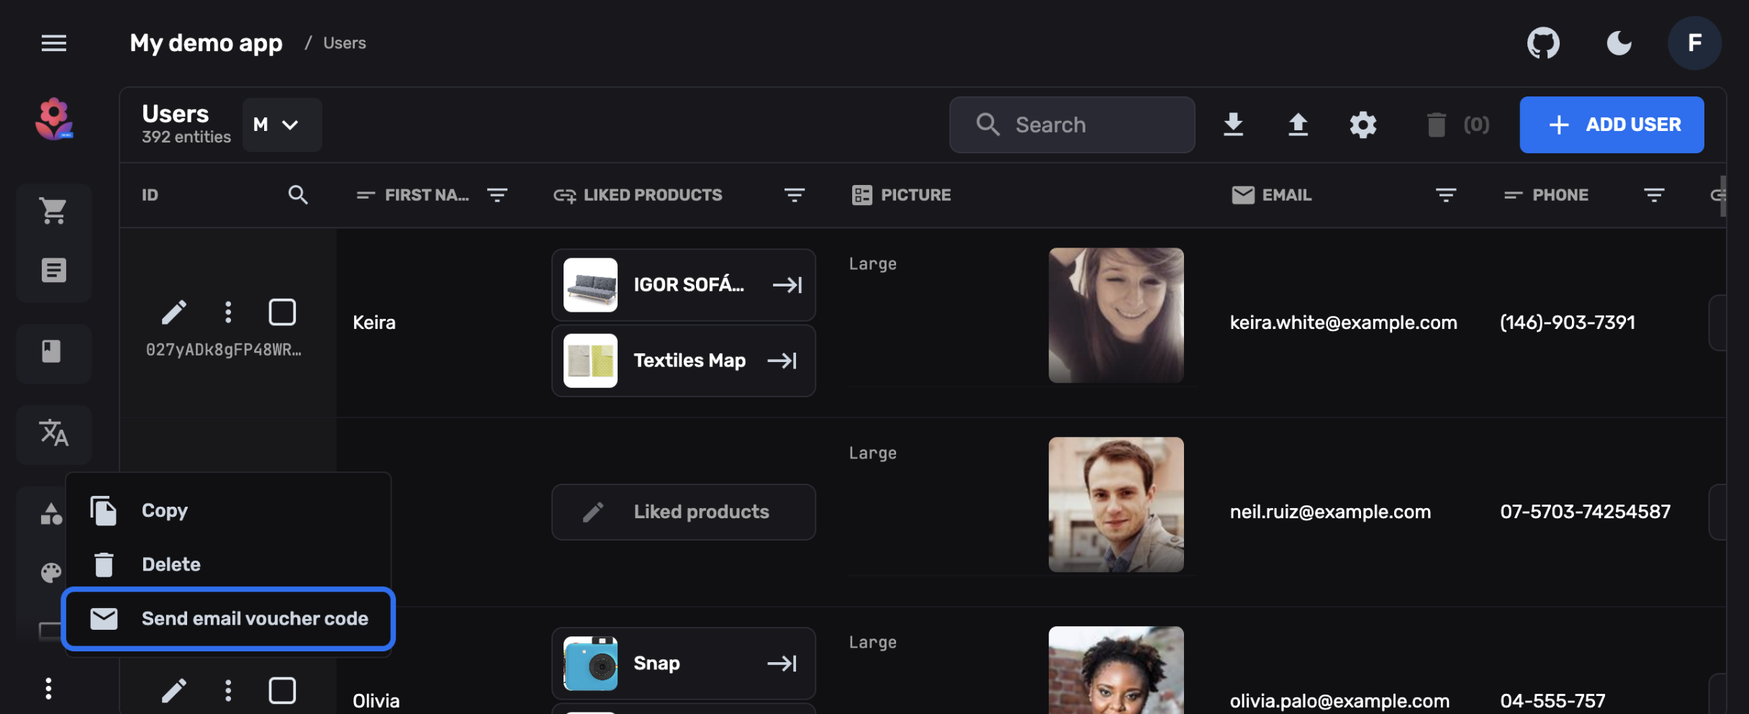1749x714 pixels.
Task: Open the GitHub link in the top bar
Action: (x=1542, y=42)
